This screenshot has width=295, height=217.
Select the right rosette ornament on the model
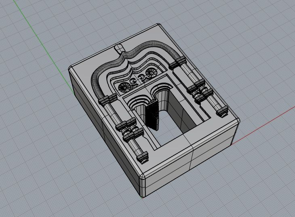pyautogui.click(x=151, y=72)
